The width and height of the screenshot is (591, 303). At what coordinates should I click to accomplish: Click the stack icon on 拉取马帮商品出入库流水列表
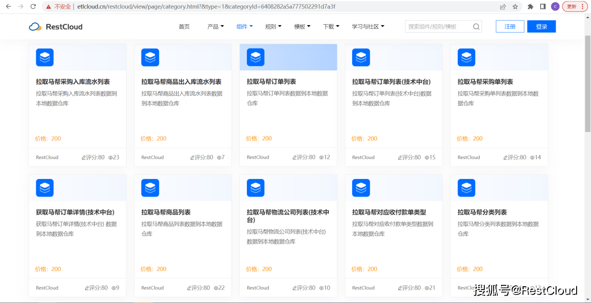coord(150,57)
